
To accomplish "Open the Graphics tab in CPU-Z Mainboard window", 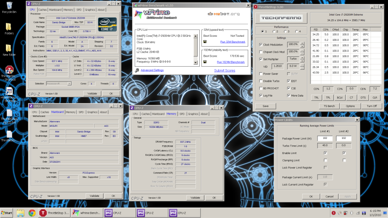I will [x=92, y=112].
